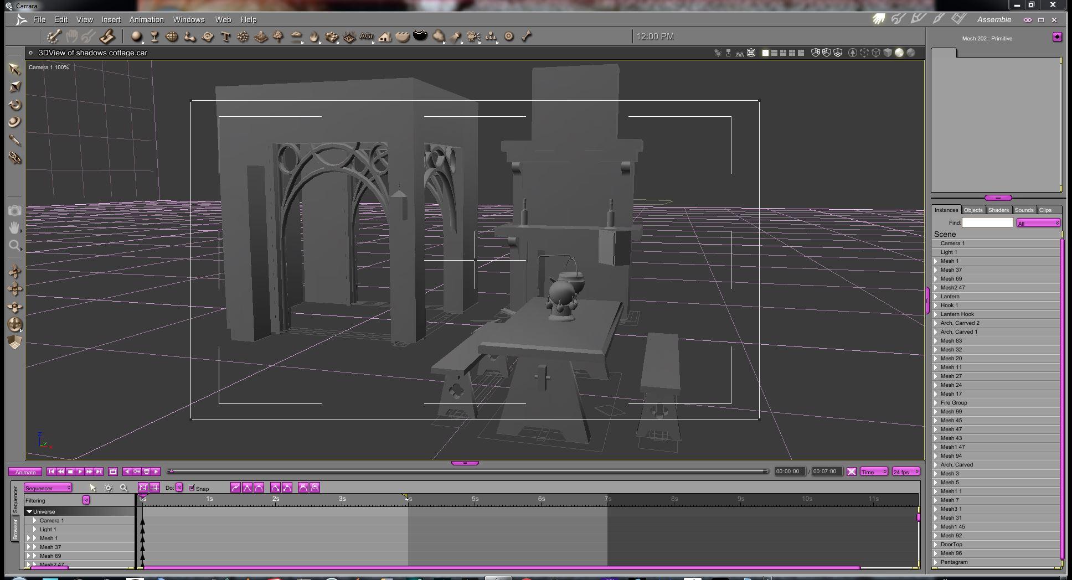Screen dimensions: 1072x580
Task: Open the Assemble room hand icon
Action: [879, 19]
